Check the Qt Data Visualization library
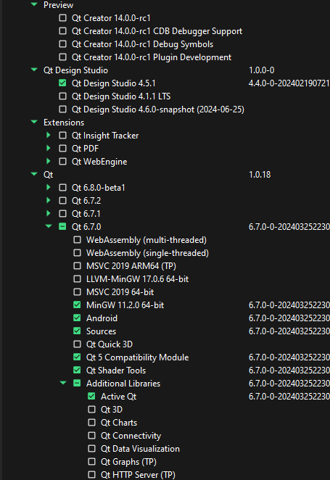The height and width of the screenshot is (480, 330). [x=91, y=449]
